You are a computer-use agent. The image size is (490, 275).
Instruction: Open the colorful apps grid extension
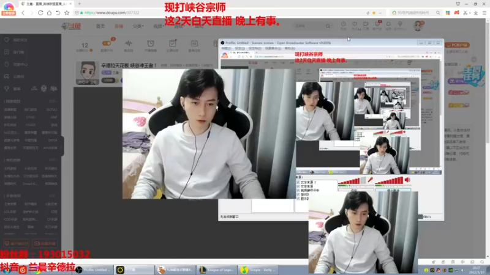pos(448,13)
